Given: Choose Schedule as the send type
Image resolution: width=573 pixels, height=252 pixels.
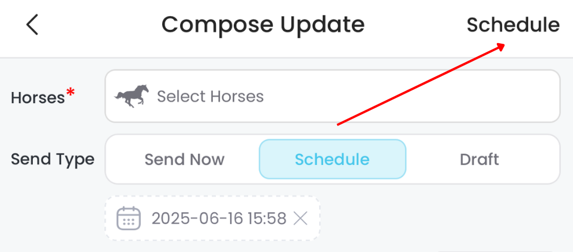Looking at the screenshot, I should coord(332,159).
